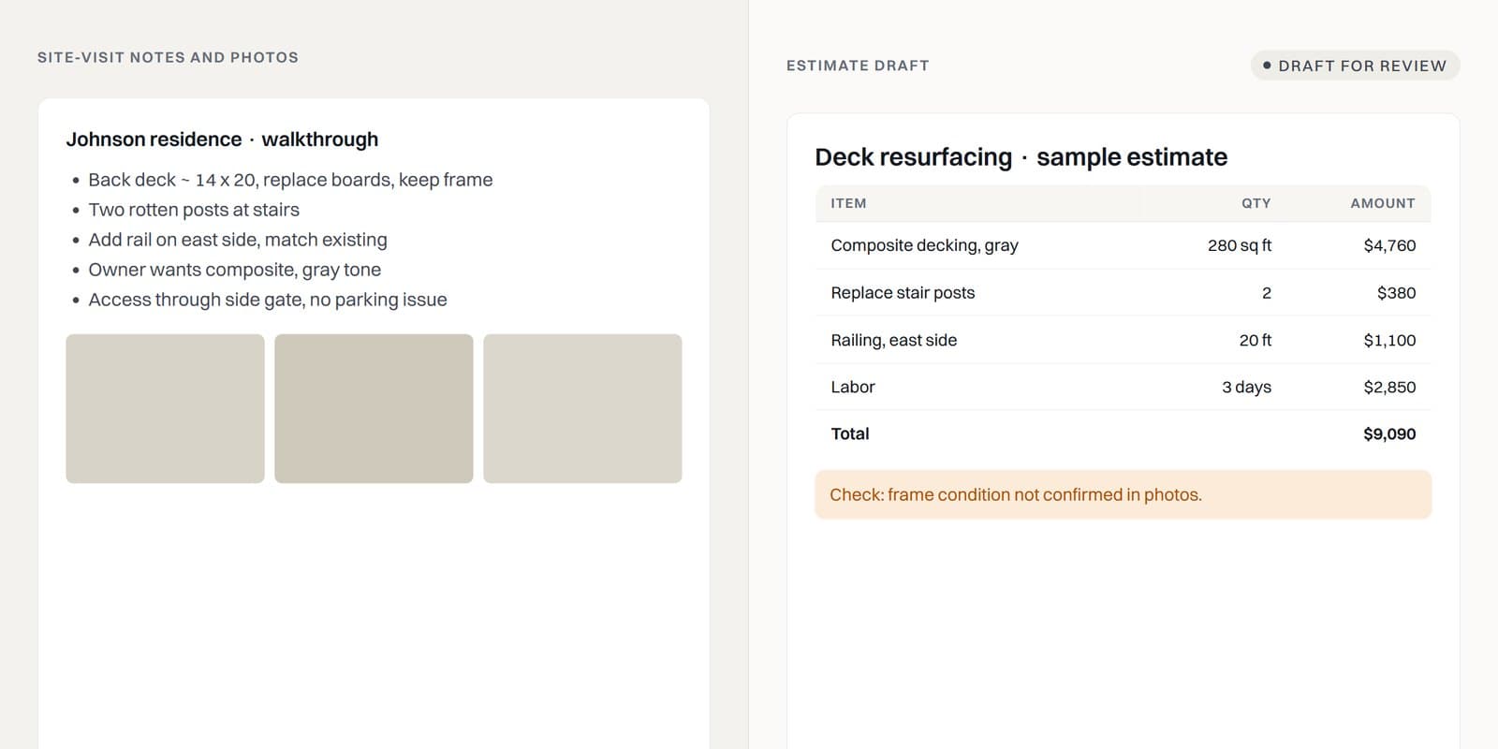Viewport: 1498px width, 749px height.
Task: Select the 'Two rotten posts at stairs' note
Action: pyautogui.click(x=194, y=210)
